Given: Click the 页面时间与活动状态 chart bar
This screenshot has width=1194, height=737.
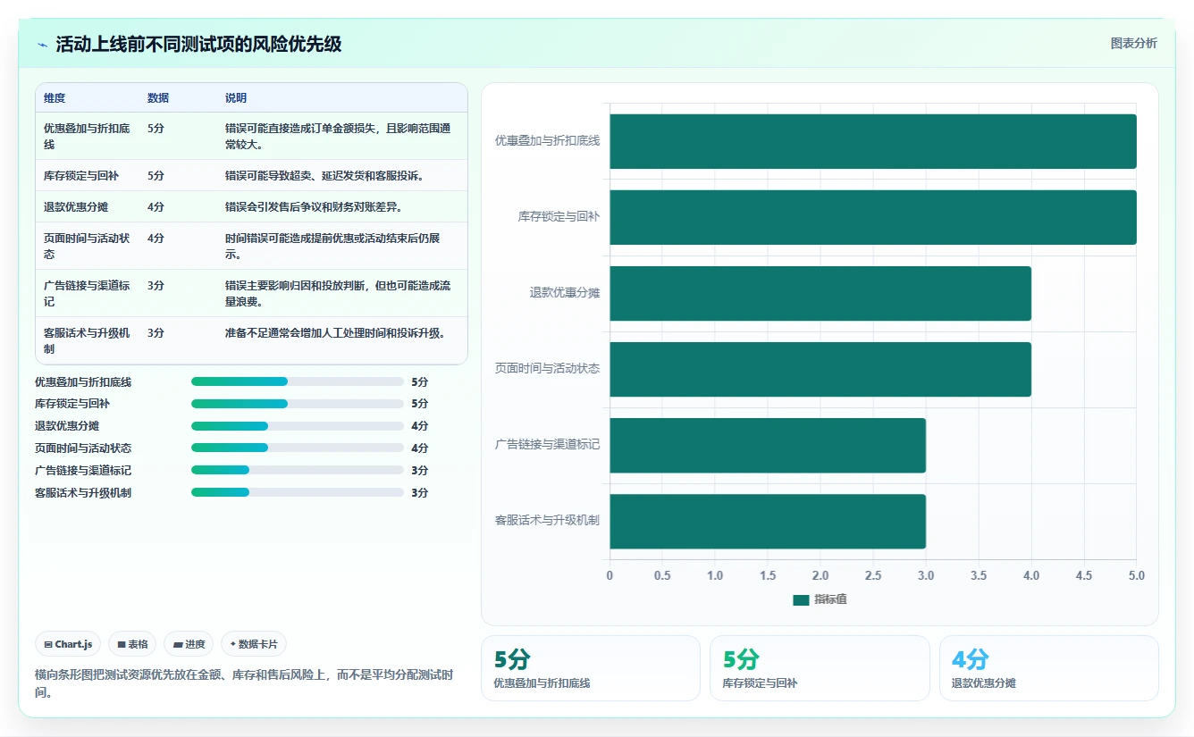Looking at the screenshot, I should [x=820, y=369].
